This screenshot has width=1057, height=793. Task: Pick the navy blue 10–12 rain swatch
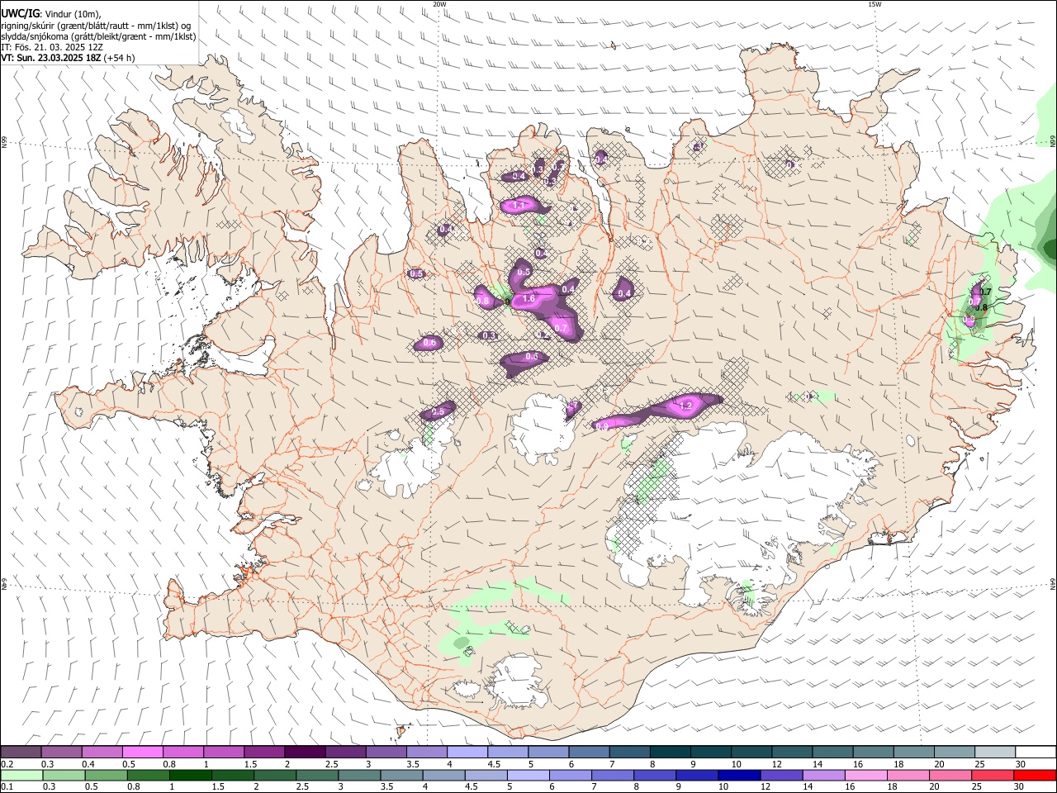(x=739, y=775)
